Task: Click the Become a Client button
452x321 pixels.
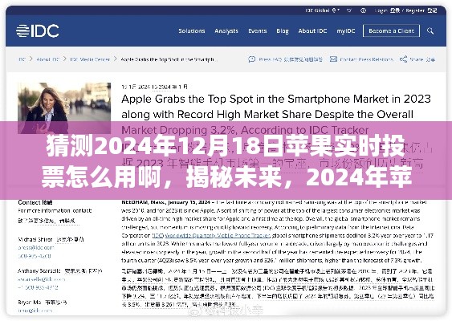Action: click(391, 30)
